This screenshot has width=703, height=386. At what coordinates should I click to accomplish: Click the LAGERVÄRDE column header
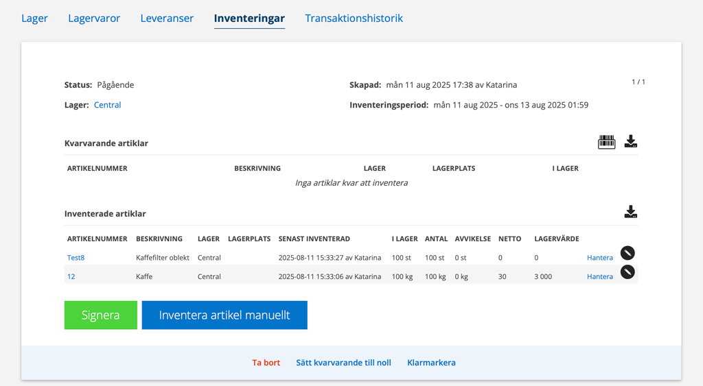tap(557, 239)
